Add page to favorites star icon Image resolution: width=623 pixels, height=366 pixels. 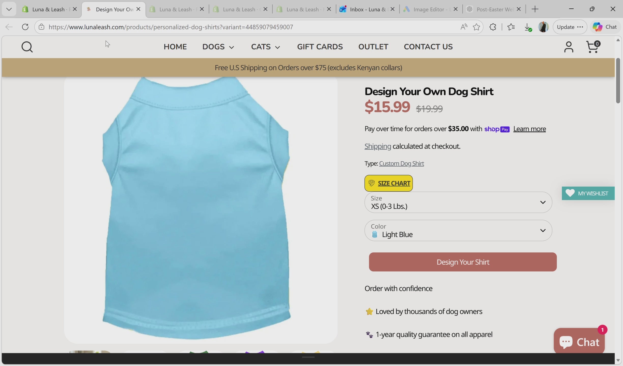(x=476, y=27)
